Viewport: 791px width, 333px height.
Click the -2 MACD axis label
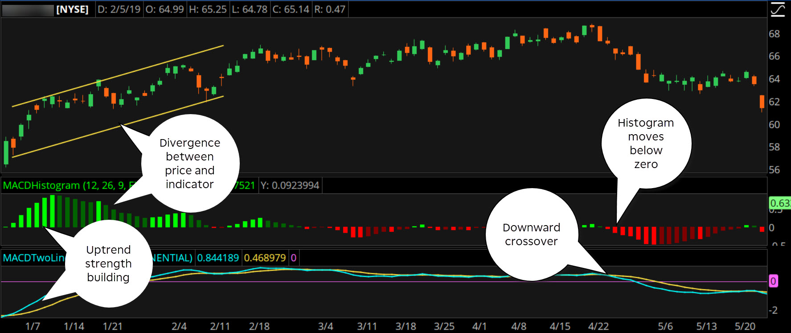(773, 310)
